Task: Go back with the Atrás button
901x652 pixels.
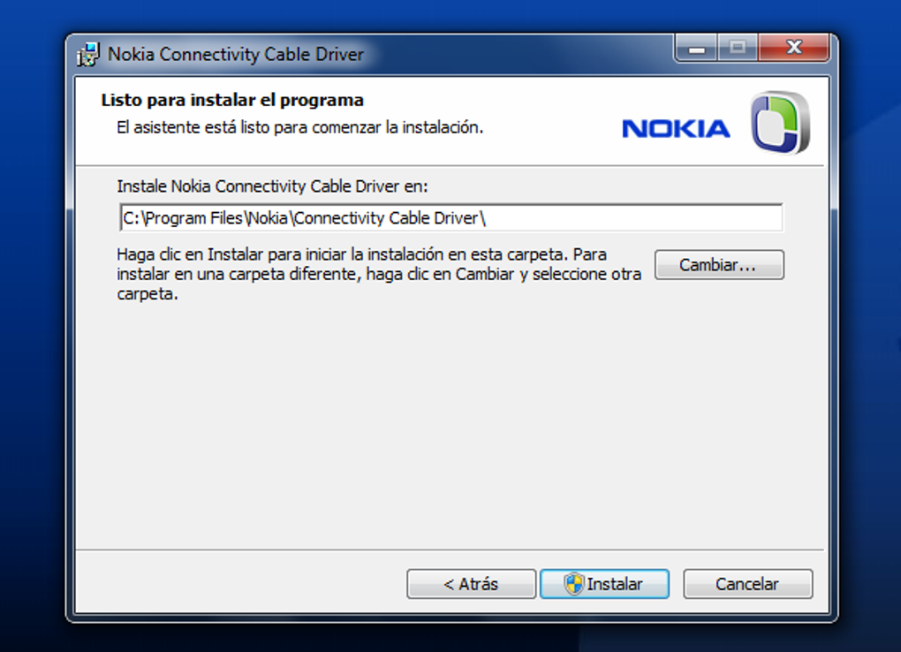Action: (x=471, y=584)
